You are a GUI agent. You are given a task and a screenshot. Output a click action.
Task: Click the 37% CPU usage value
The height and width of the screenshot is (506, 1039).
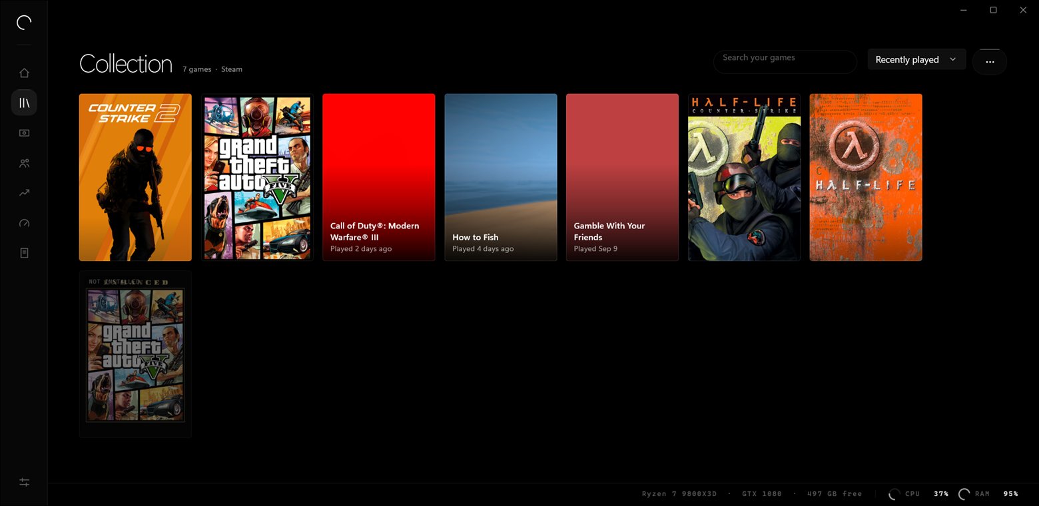tap(941, 494)
